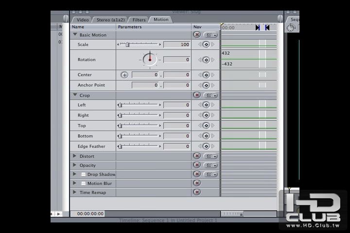Reset Drop Shadow parameters with red X
Image resolution: width=350 pixels, height=233 pixels.
197,174
